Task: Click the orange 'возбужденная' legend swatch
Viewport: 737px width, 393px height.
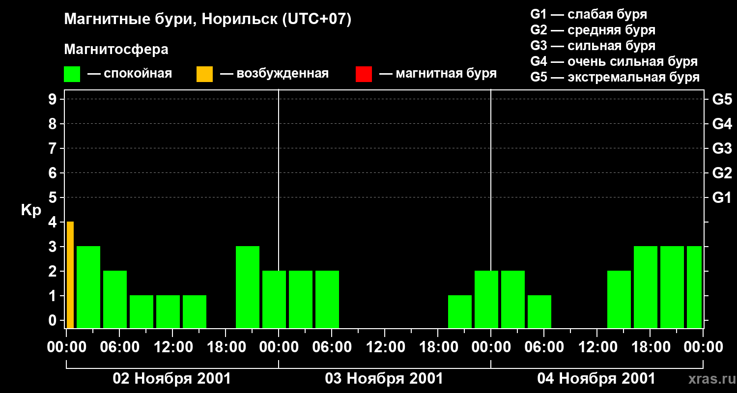Action: click(x=204, y=74)
